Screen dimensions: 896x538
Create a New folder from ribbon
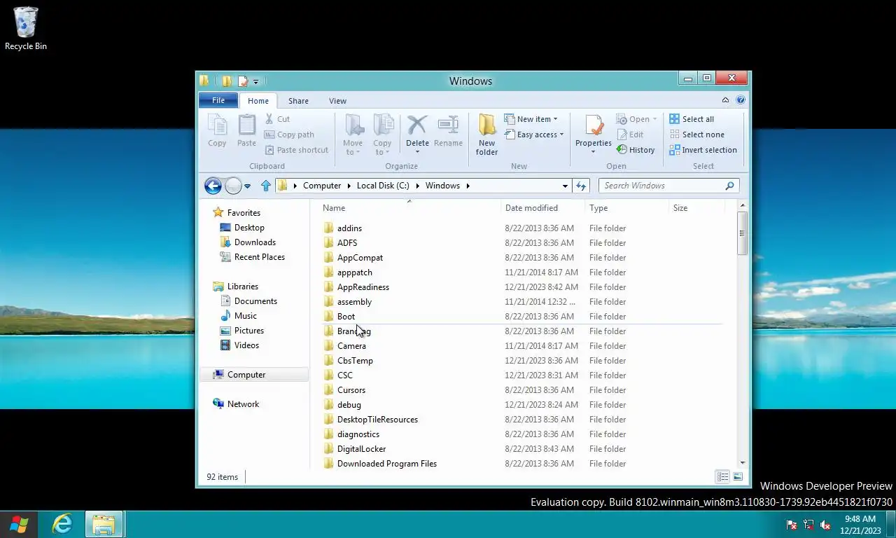[487, 135]
